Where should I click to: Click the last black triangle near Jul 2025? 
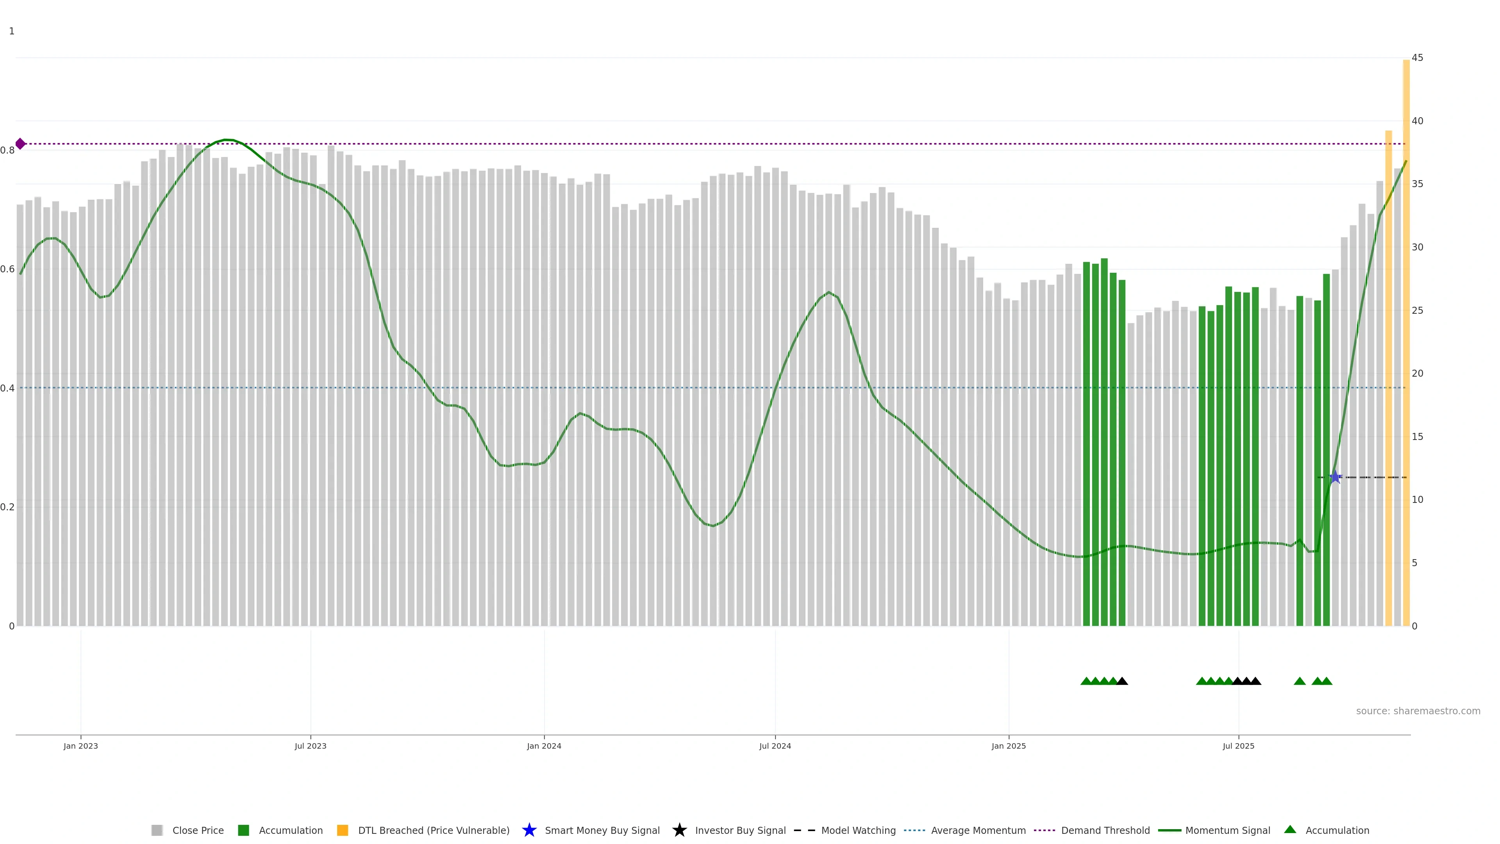click(x=1255, y=681)
